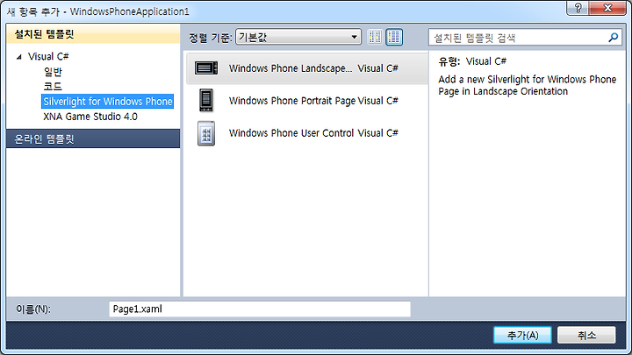Select the 코드 category
This screenshot has width=632, height=355.
[x=53, y=86]
